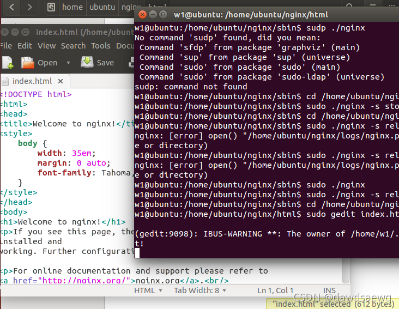Open gedit's Documents menu

(125, 46)
